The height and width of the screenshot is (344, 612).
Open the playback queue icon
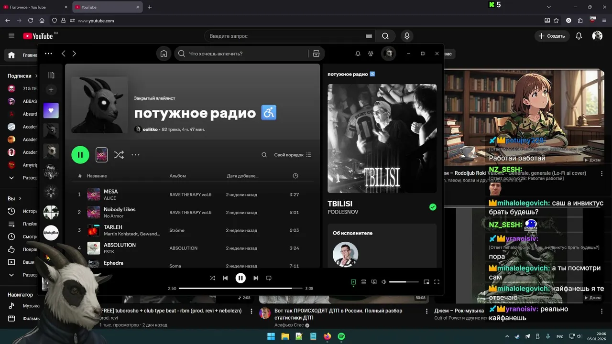pyautogui.click(x=363, y=282)
